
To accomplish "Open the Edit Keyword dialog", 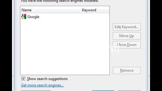I will coord(127,27).
